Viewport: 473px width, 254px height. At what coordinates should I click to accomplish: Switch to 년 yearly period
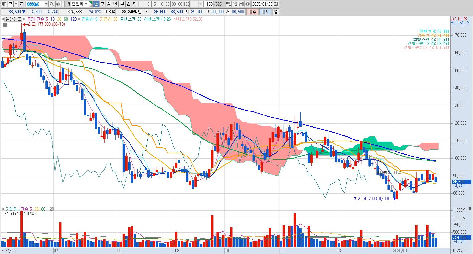[115, 4]
